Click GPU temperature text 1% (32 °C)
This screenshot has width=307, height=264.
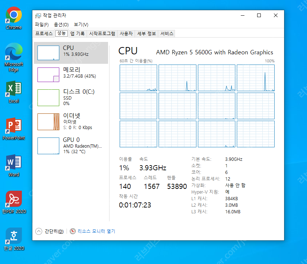coord(74,152)
